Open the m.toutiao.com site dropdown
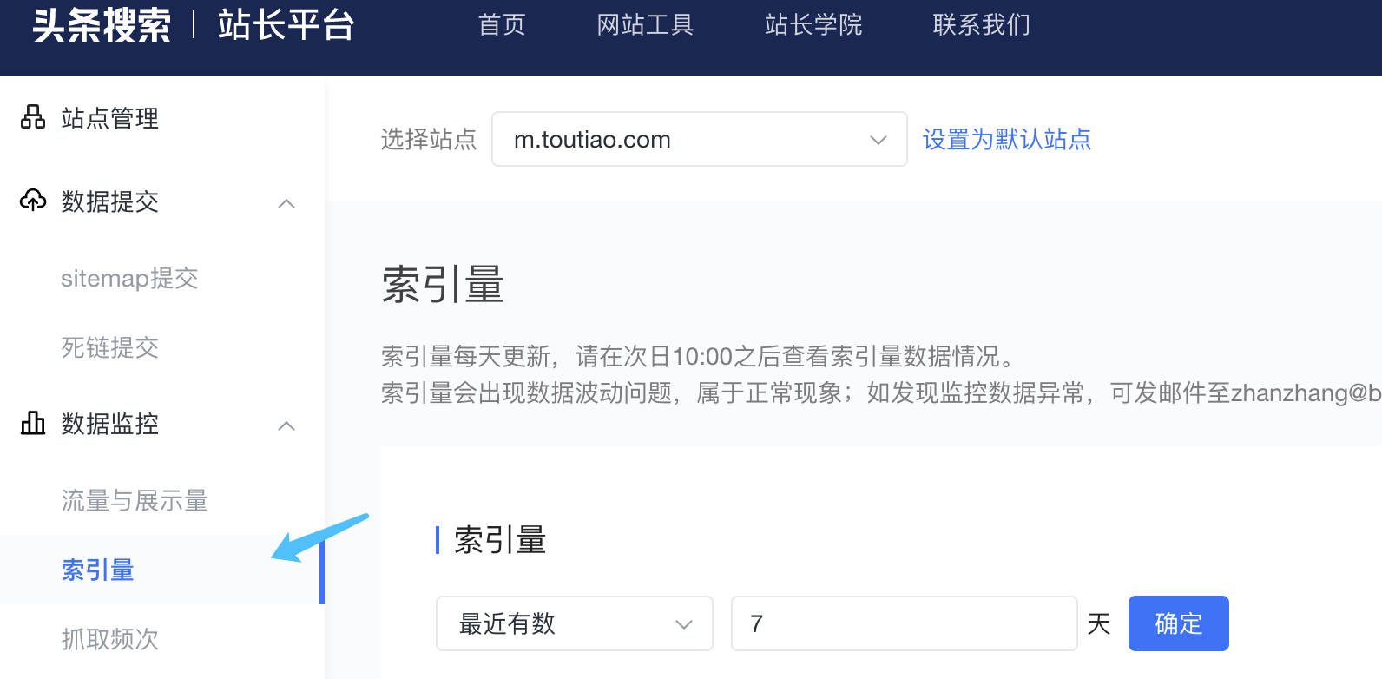 tap(700, 139)
